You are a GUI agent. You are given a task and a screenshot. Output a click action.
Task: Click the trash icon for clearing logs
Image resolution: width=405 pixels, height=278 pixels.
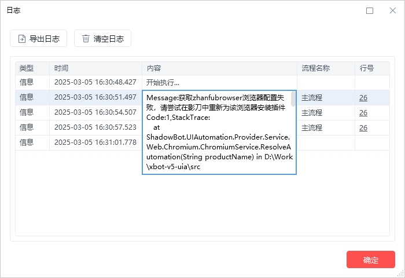coord(86,39)
